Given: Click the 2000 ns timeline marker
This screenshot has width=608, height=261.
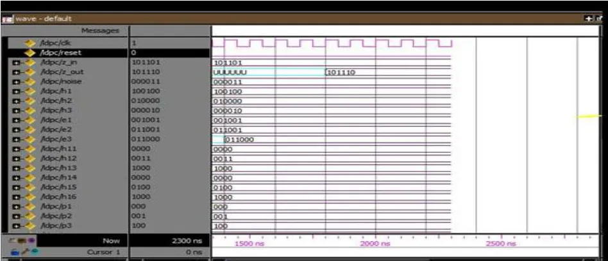Looking at the screenshot, I should 375,244.
